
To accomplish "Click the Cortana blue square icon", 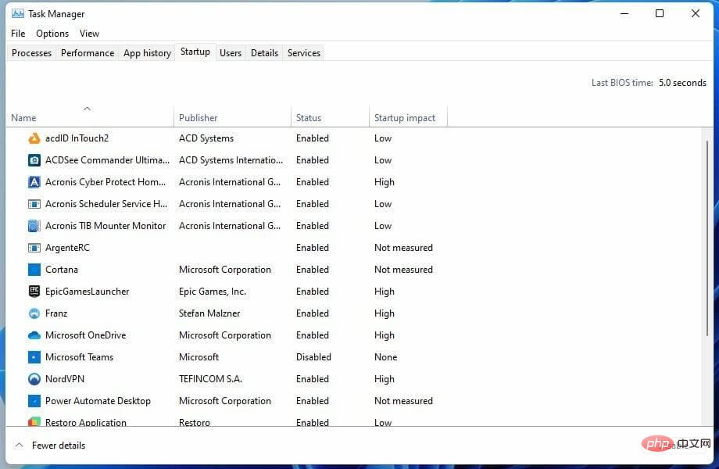I will [x=34, y=270].
